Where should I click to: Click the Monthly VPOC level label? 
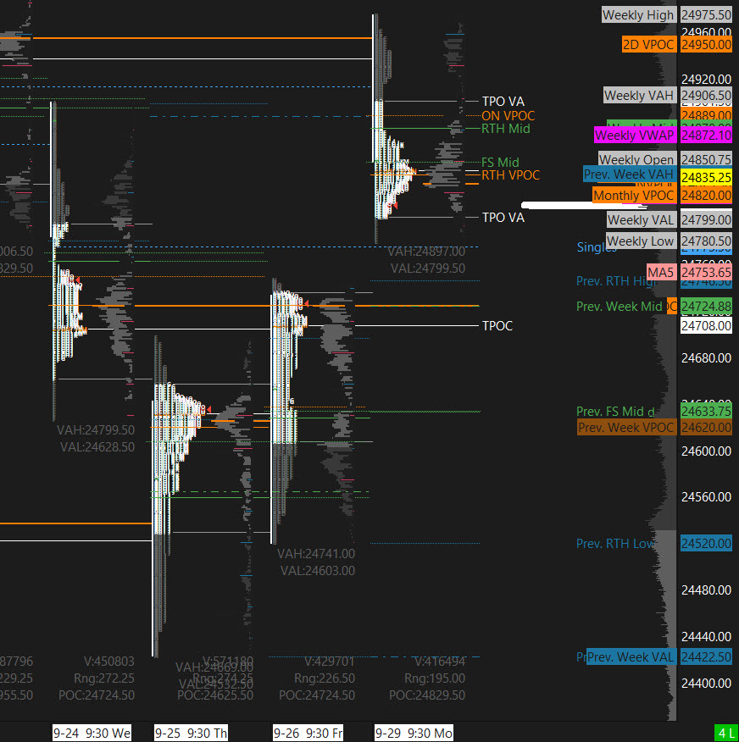[634, 196]
